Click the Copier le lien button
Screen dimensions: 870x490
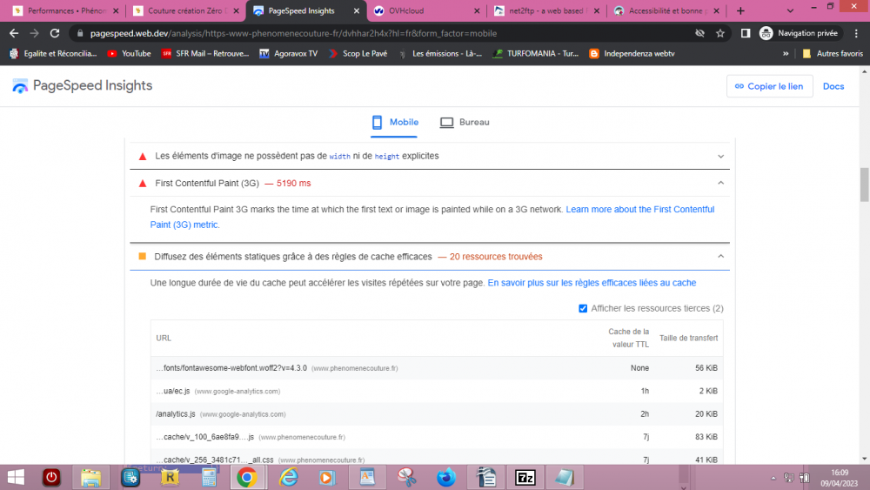coord(770,86)
